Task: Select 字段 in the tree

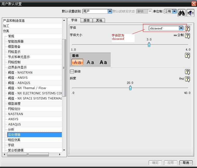Action: 11,145
